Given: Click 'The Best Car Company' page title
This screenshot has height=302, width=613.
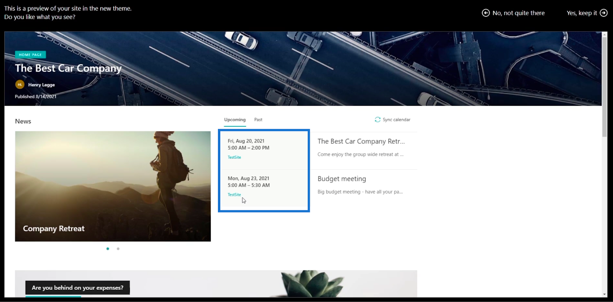Looking at the screenshot, I should pyautogui.click(x=68, y=68).
